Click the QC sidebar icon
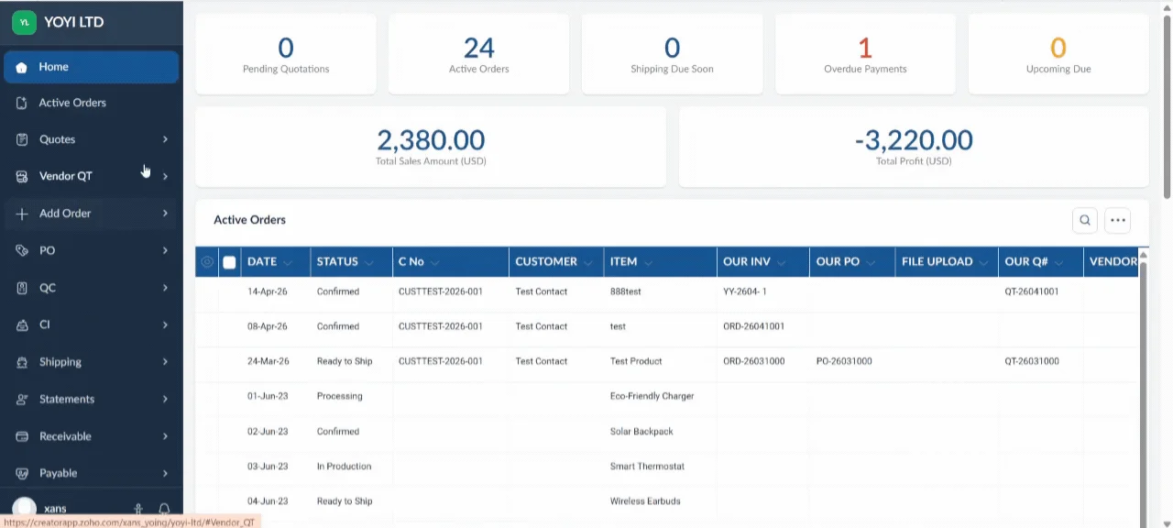 [22, 288]
